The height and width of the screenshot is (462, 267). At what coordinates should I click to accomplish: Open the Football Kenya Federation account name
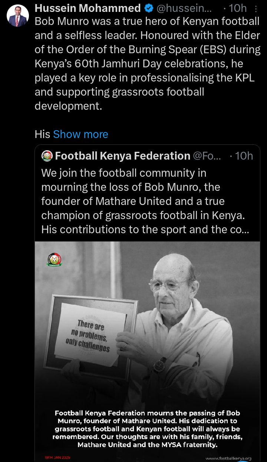[122, 156]
